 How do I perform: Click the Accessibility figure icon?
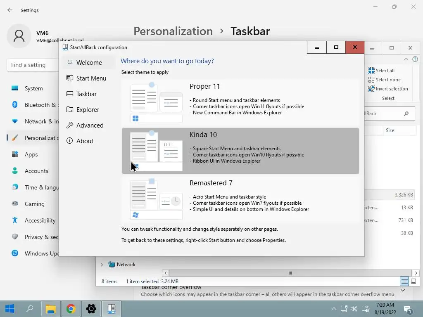(x=15, y=220)
